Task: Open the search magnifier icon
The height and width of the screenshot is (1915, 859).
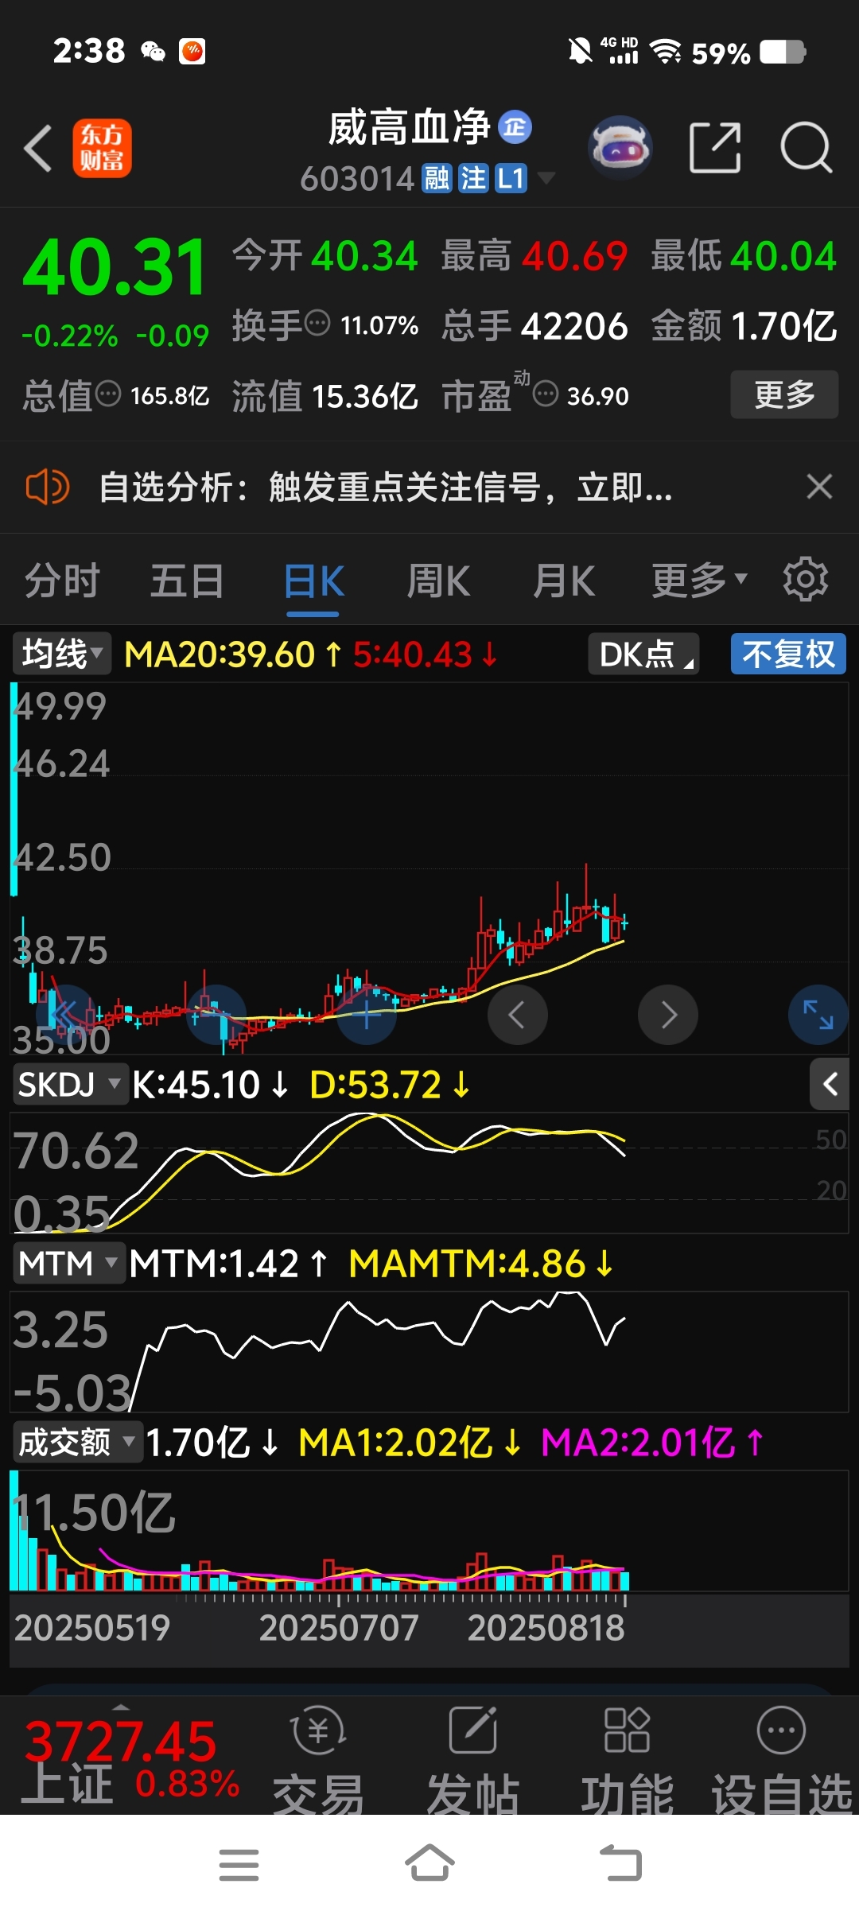Action: [x=807, y=148]
